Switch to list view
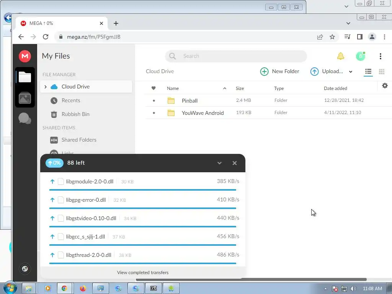This screenshot has height=294, width=392. pos(368,72)
